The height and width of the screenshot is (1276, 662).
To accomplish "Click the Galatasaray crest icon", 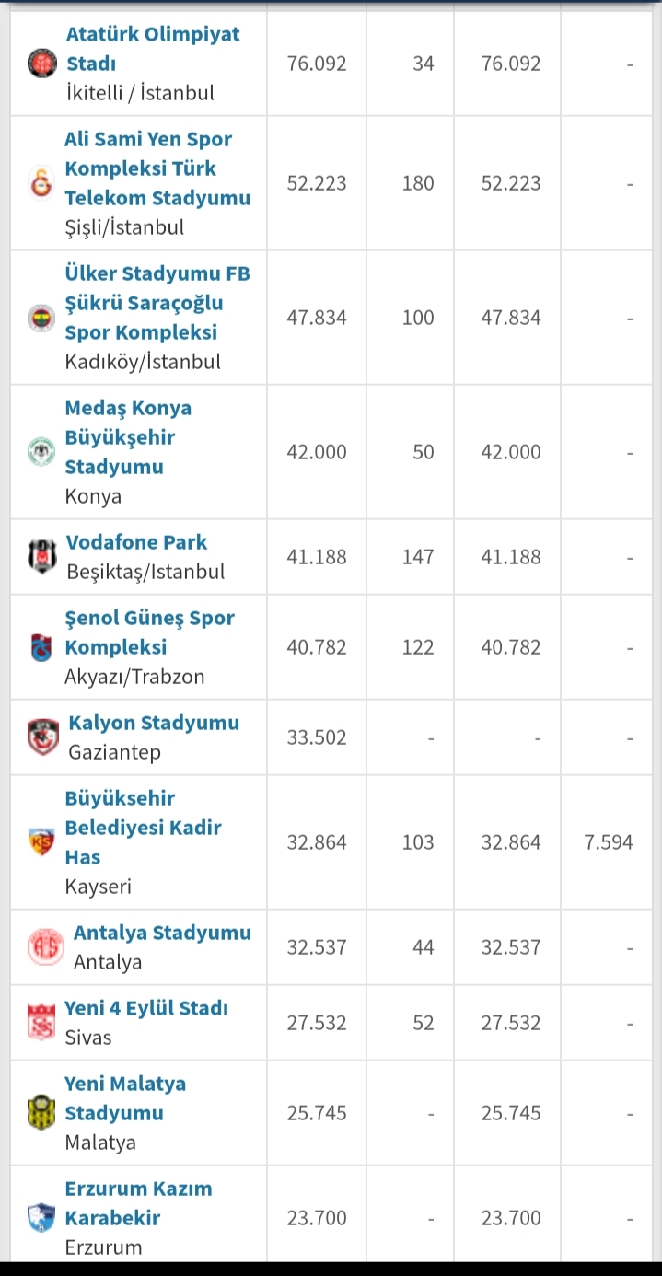I will coord(41,183).
